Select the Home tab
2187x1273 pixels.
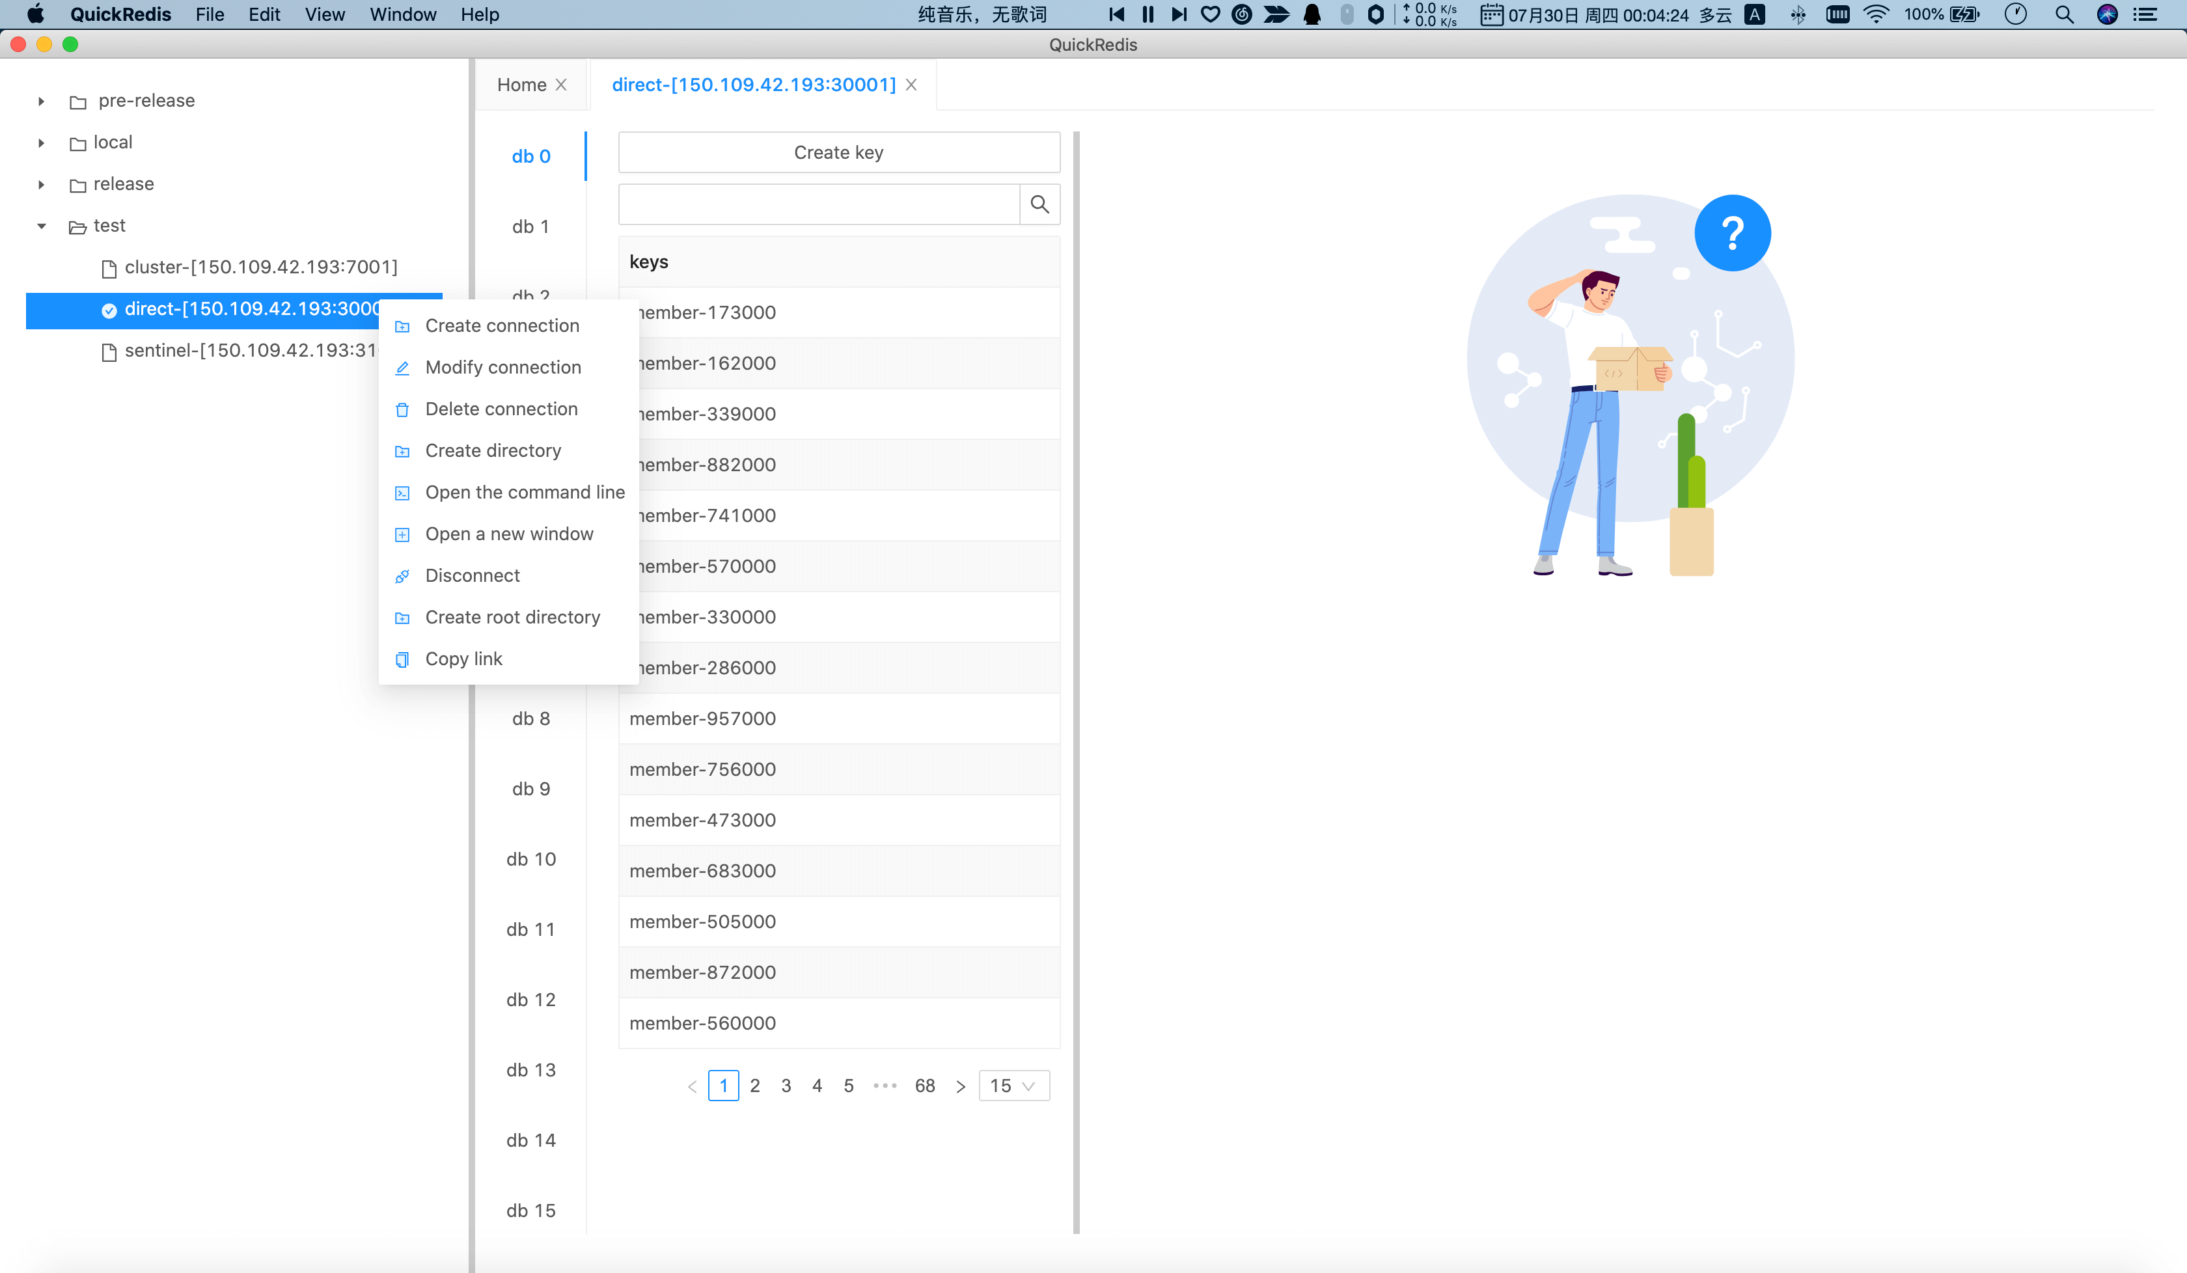pyautogui.click(x=521, y=83)
